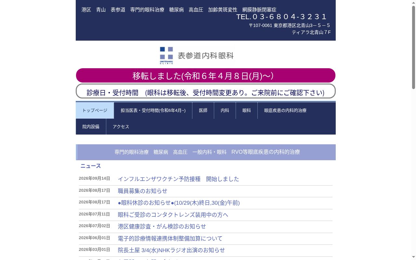
Task: Open the トップページ menu item
Action: (x=95, y=110)
